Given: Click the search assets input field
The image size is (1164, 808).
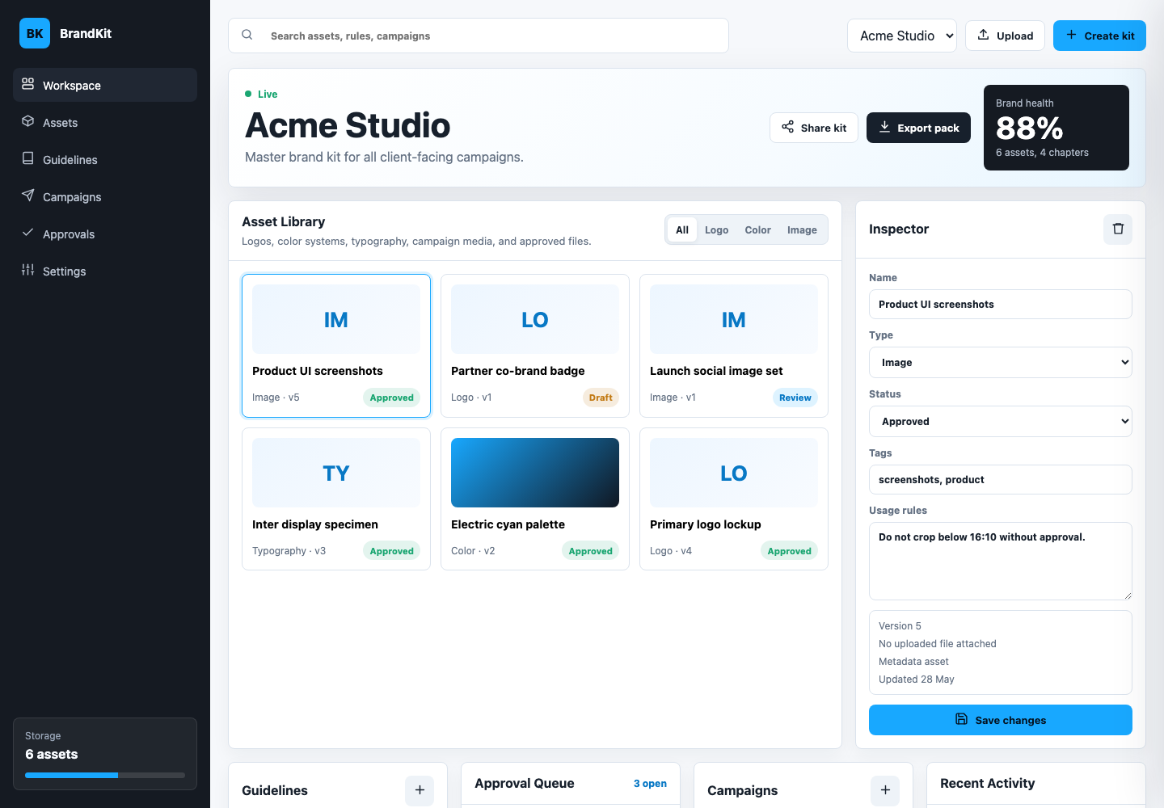Looking at the screenshot, I should [x=479, y=36].
